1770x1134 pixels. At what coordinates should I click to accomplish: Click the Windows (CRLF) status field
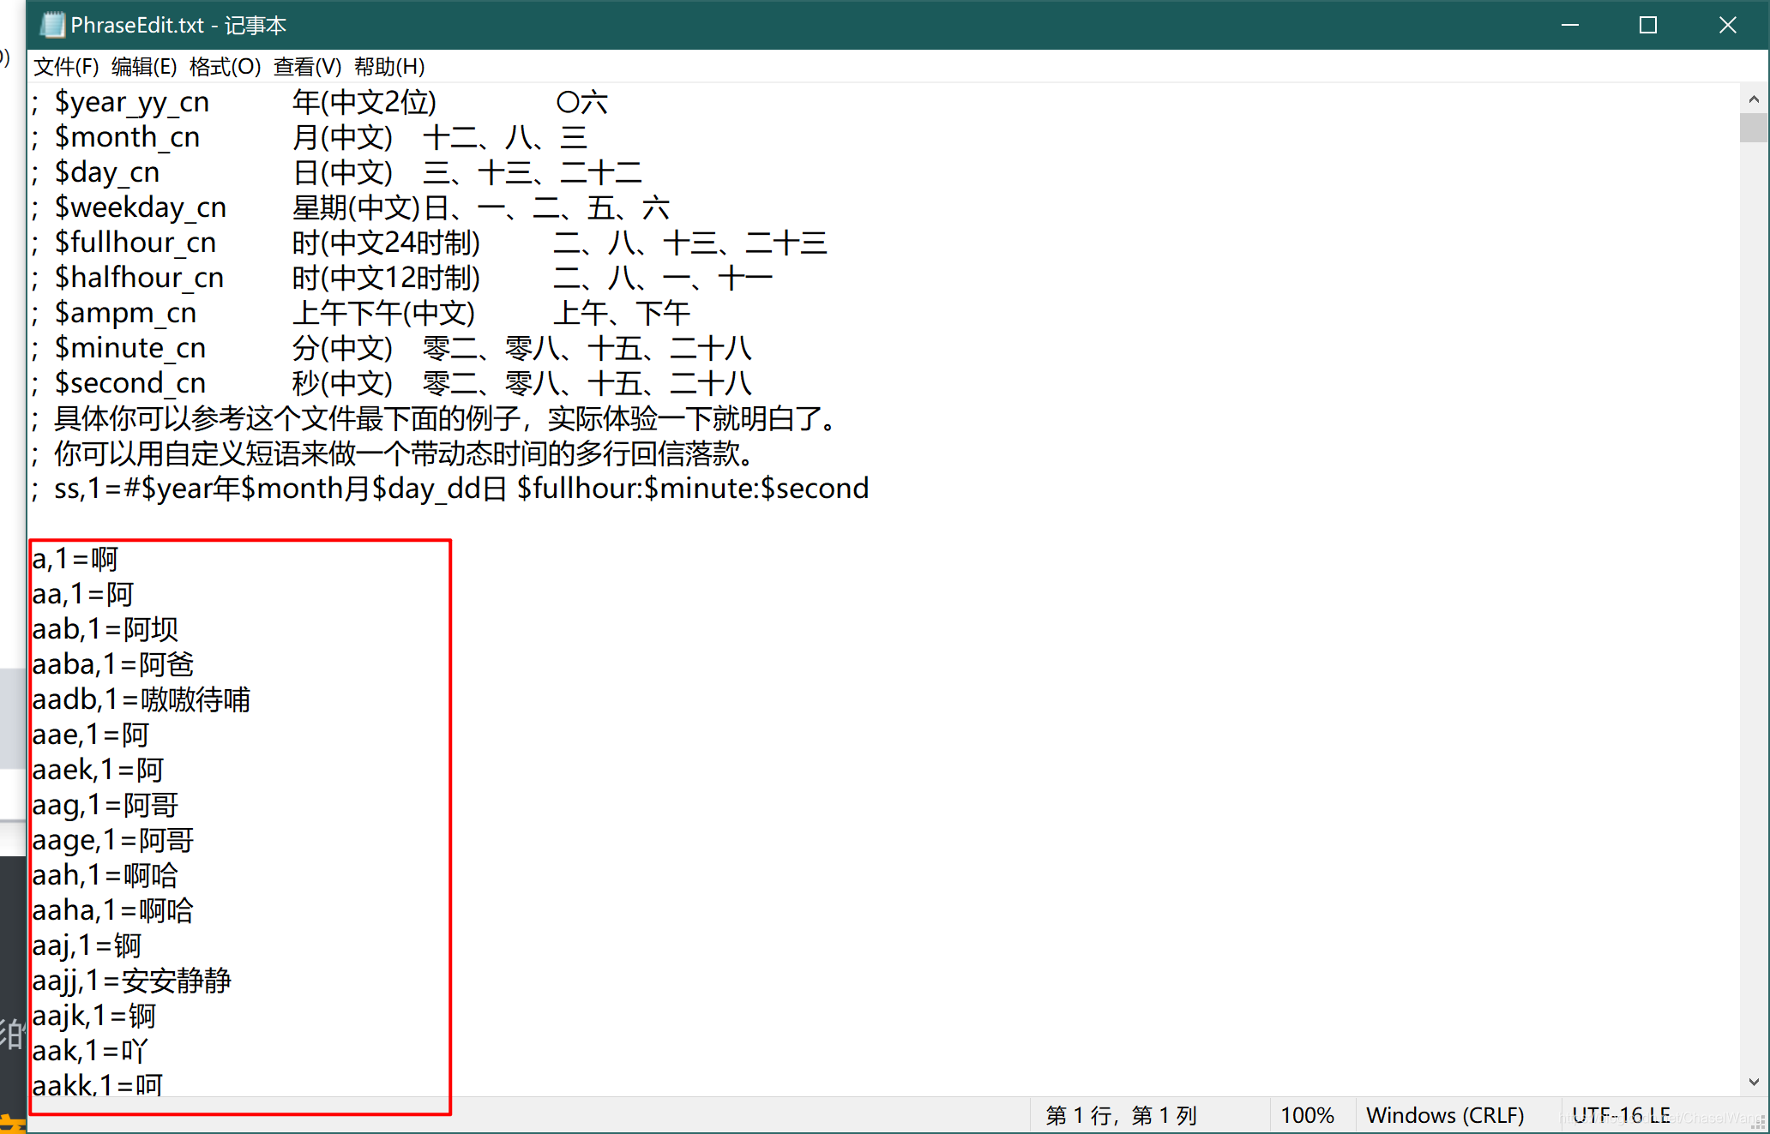(x=1445, y=1115)
